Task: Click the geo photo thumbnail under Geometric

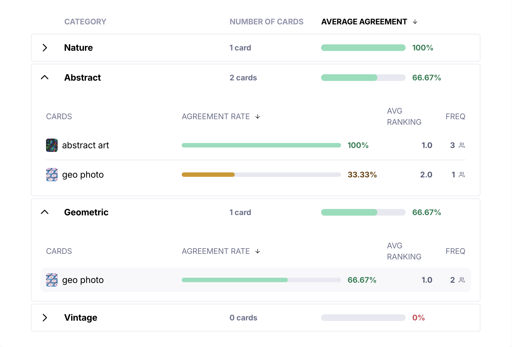Action: [52, 280]
